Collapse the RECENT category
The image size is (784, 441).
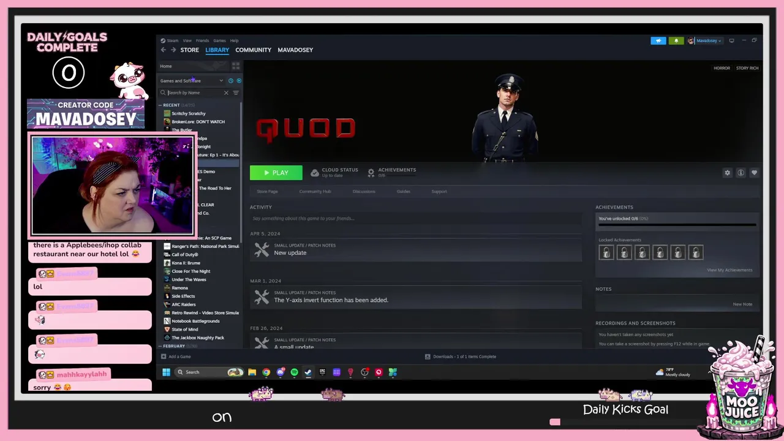[160, 105]
